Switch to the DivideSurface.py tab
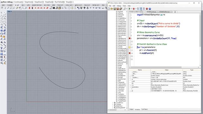 (164, 12)
